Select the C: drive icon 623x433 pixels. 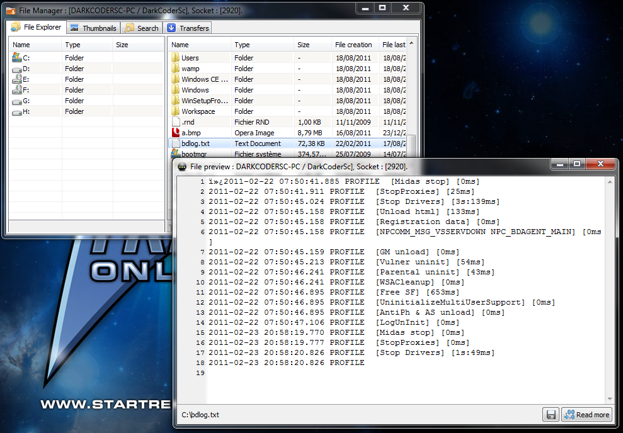coord(17,58)
